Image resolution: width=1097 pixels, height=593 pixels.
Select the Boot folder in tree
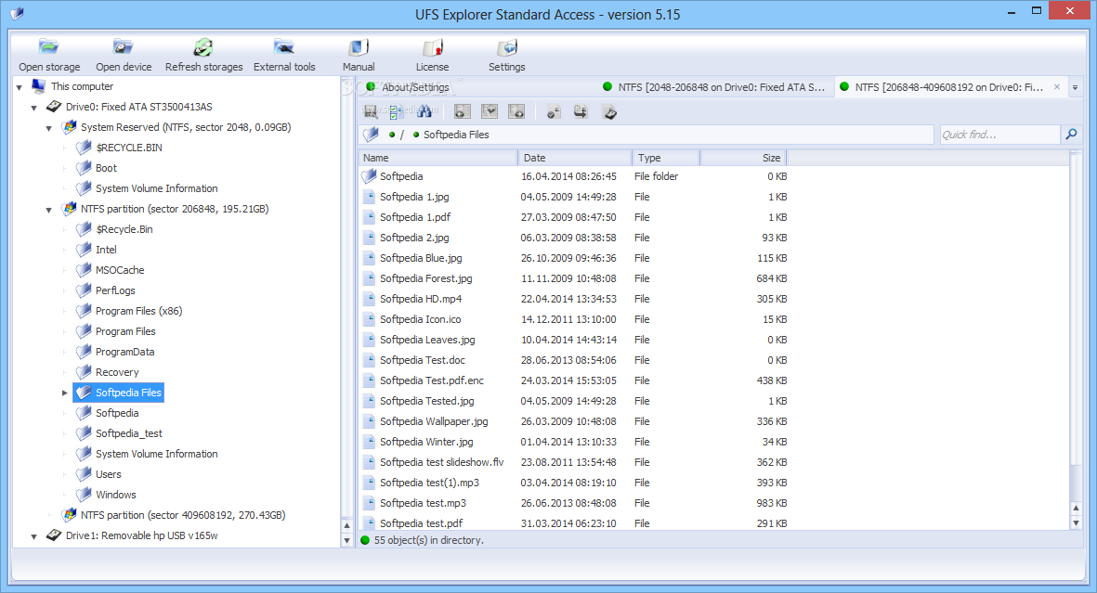point(106,168)
